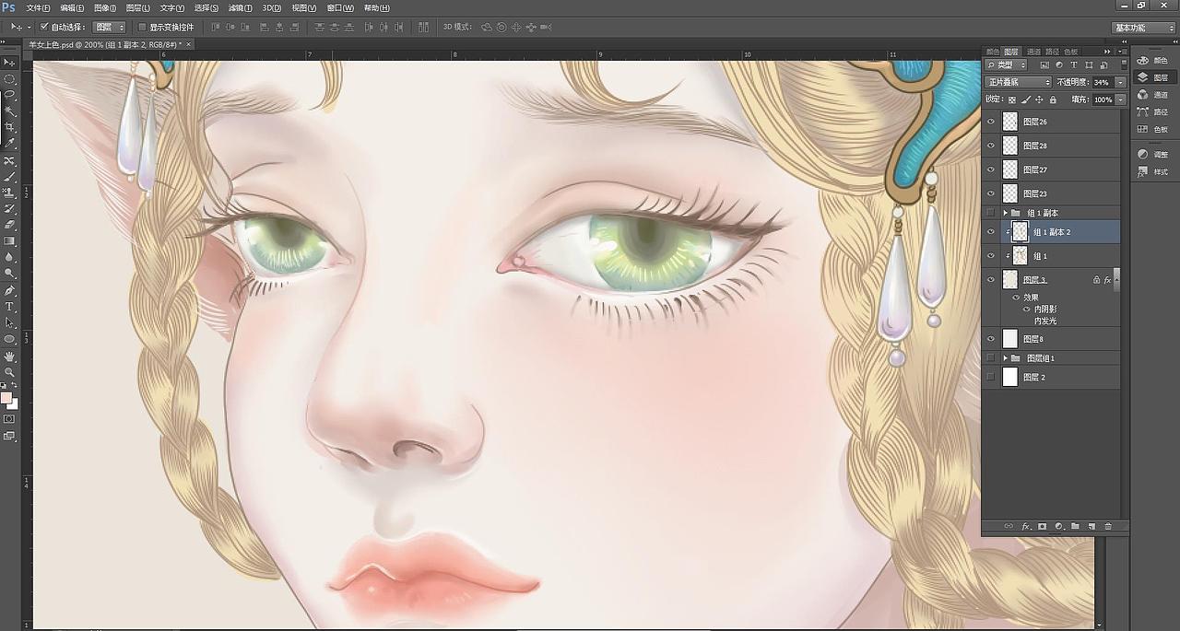Hide layer 图层28 via its eye icon
Image resolution: width=1180 pixels, height=631 pixels.
[991, 146]
